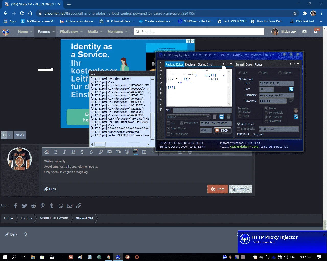Open HTTP Proxy Injector from the taskbar

click(118, 257)
